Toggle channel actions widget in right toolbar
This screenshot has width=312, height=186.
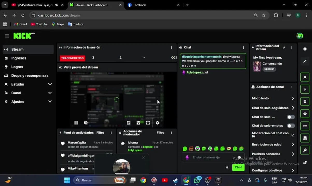click(x=305, y=138)
